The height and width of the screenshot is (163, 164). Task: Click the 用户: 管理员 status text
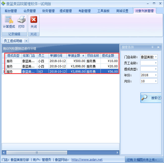tap(42, 160)
